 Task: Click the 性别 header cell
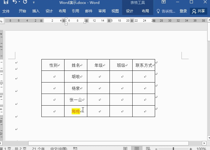[53, 65]
